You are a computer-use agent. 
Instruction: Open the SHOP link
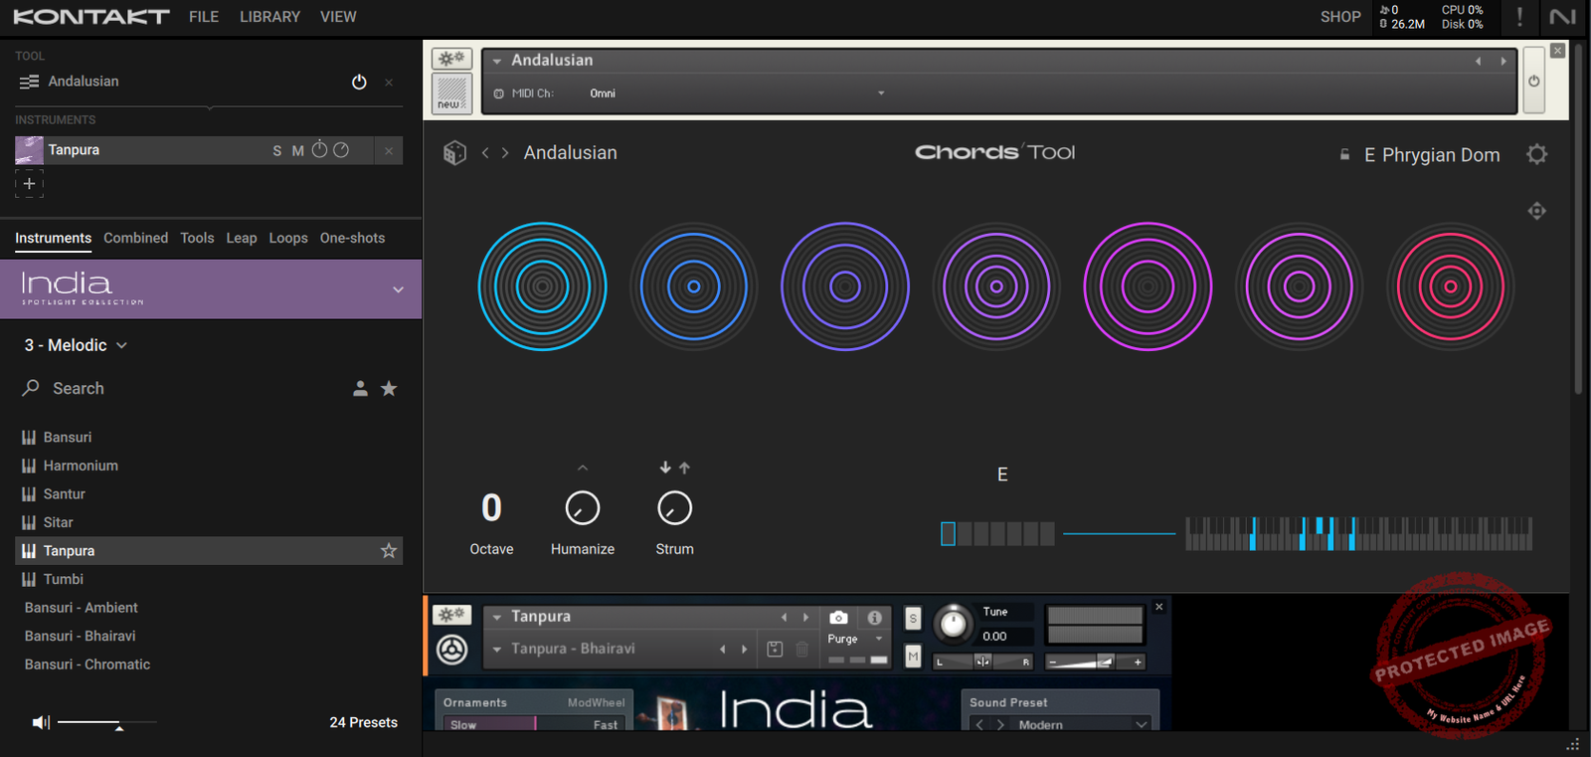(x=1340, y=17)
